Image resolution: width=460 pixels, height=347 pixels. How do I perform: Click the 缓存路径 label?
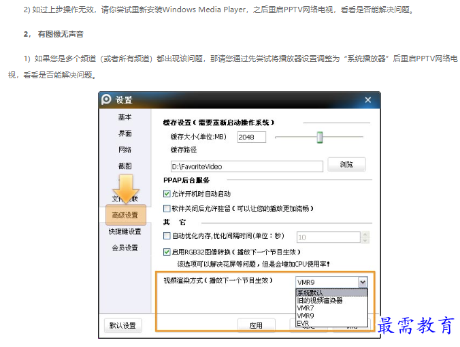[x=184, y=150]
